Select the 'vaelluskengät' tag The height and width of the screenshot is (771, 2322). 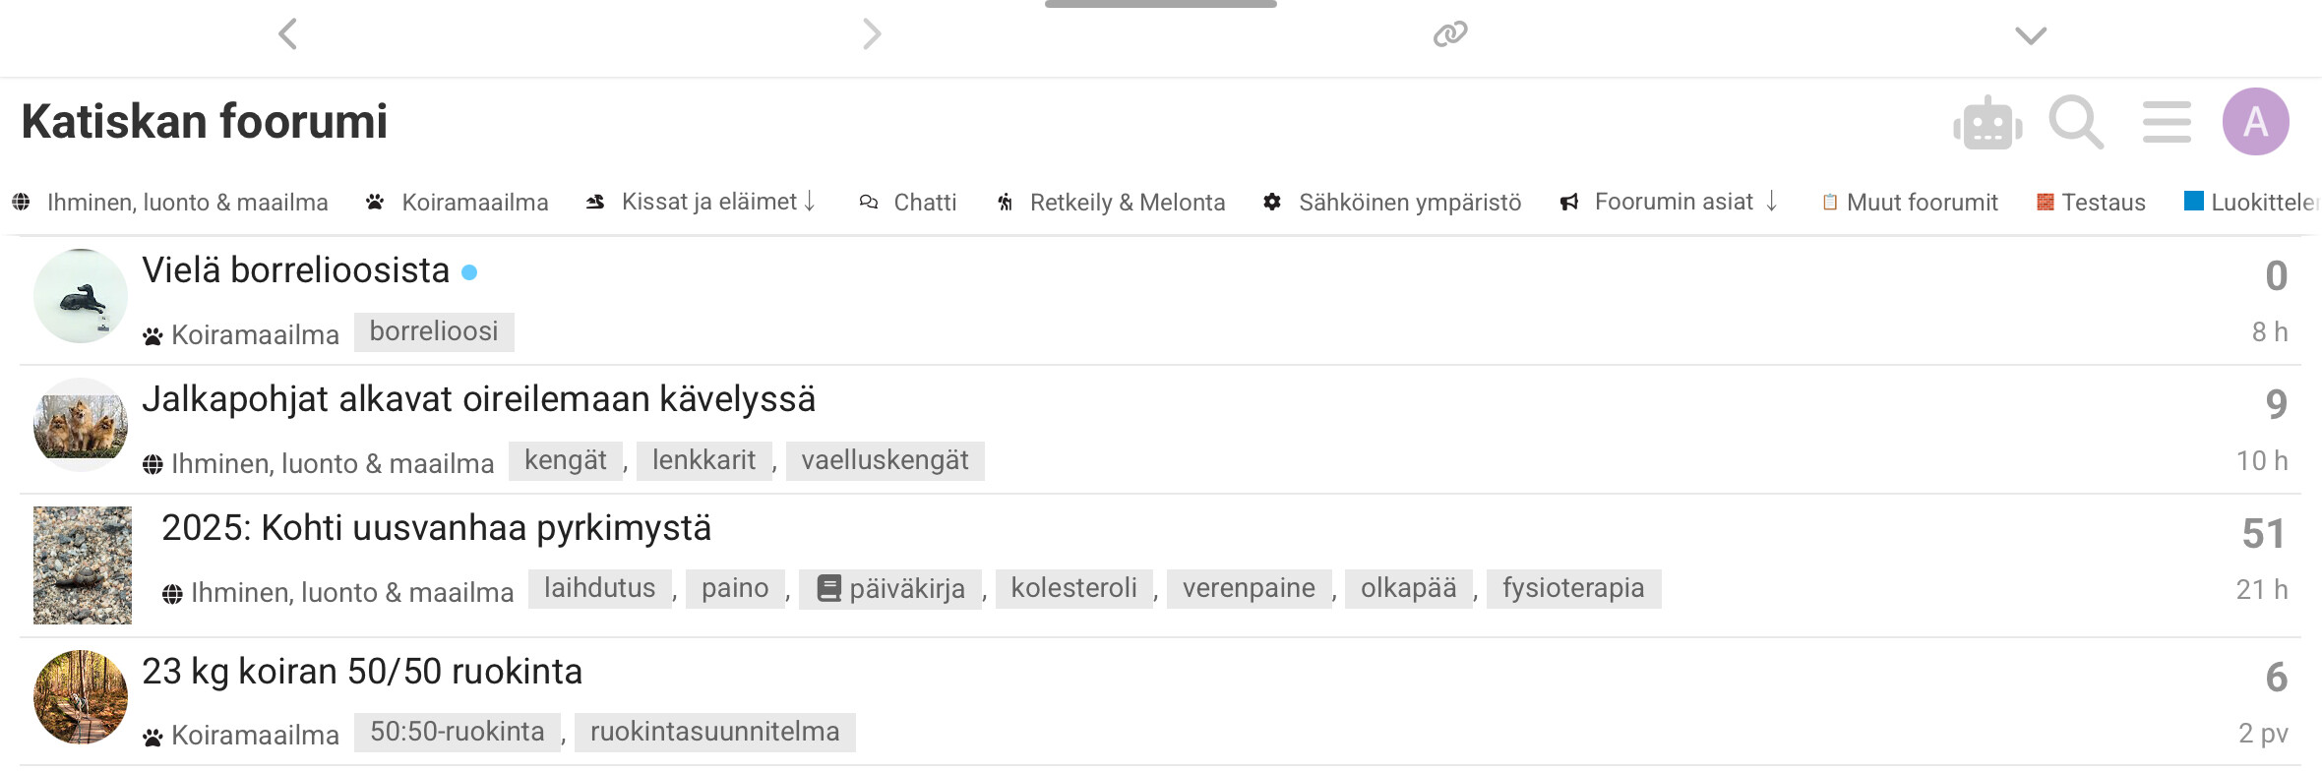[x=885, y=460]
